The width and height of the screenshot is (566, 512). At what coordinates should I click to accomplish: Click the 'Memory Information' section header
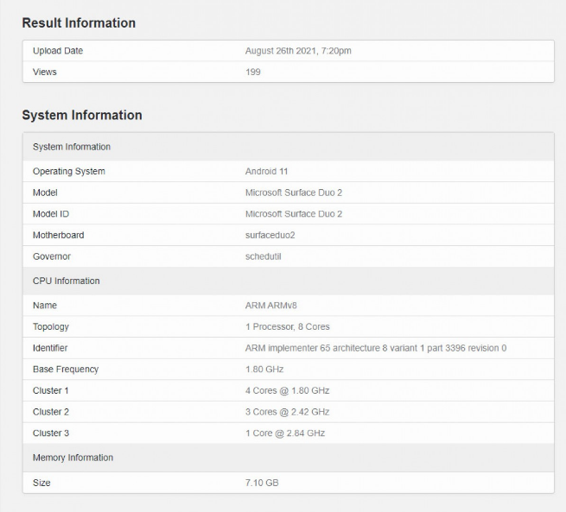tap(289, 458)
